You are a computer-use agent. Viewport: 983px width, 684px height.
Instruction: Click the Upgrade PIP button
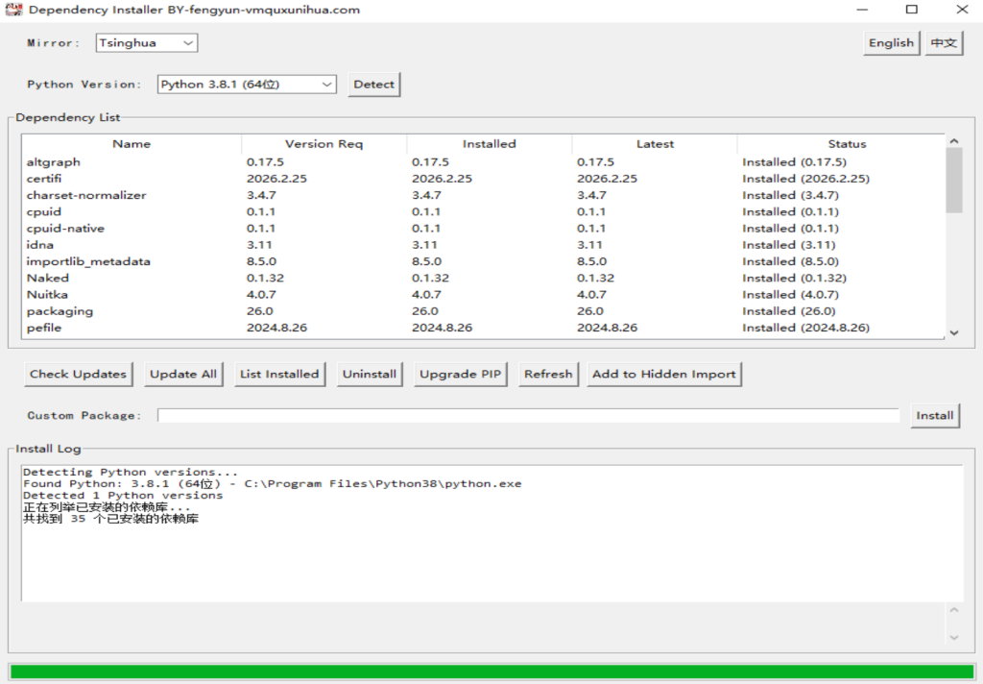(x=461, y=375)
